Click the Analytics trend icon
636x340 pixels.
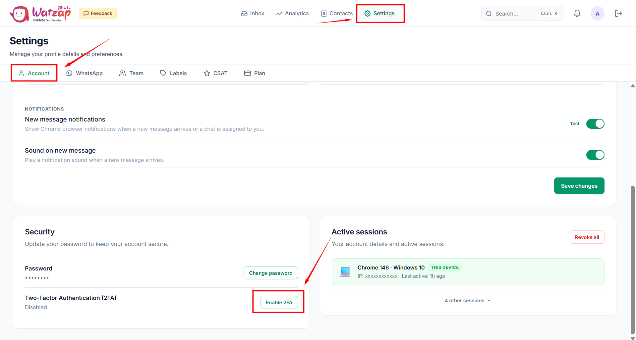(x=279, y=14)
